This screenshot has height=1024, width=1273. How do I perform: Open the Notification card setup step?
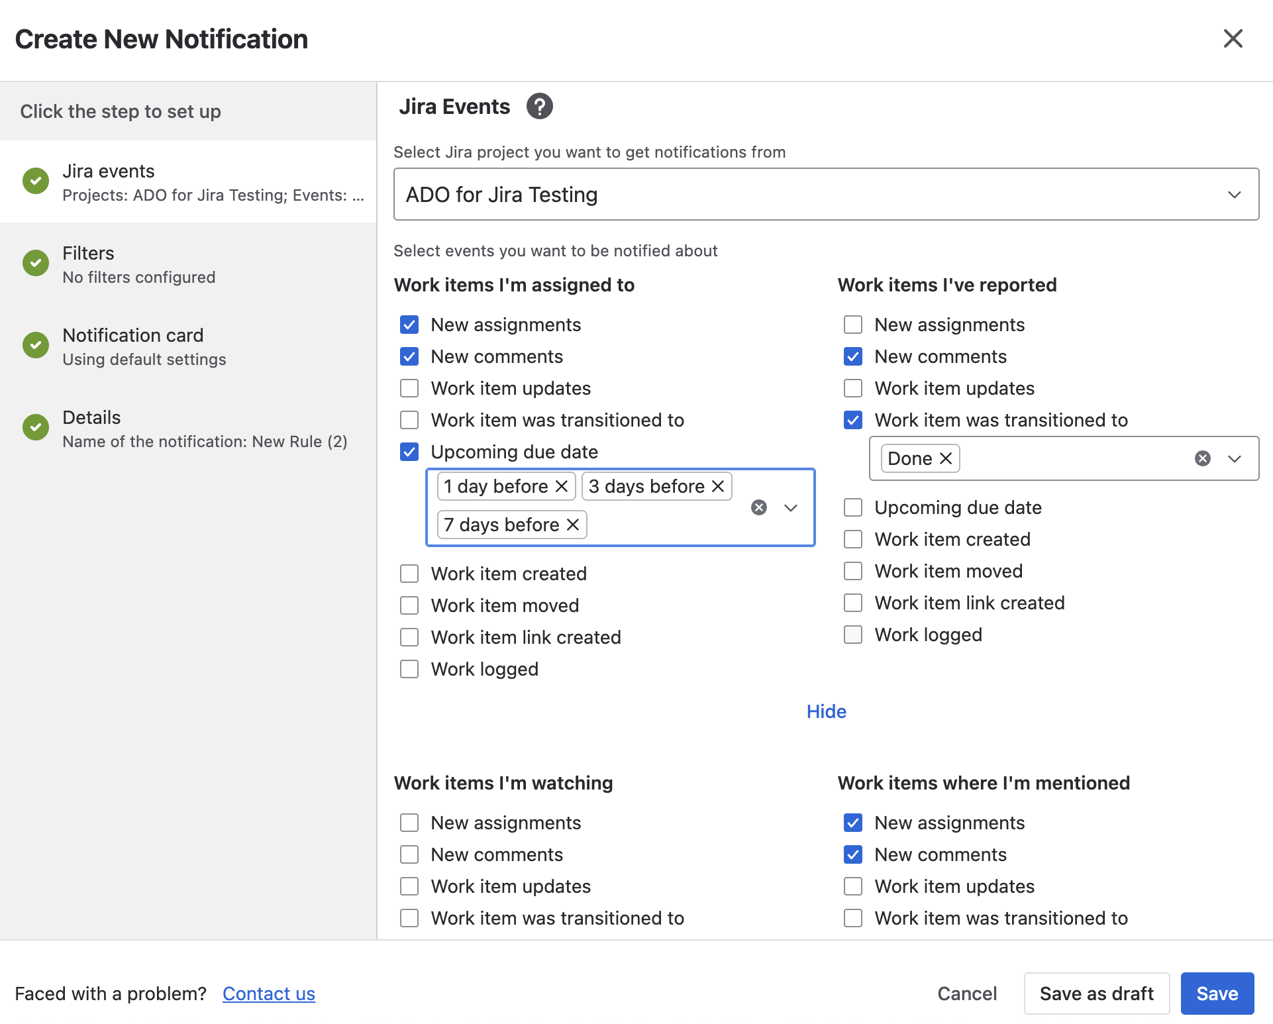pyautogui.click(x=189, y=346)
